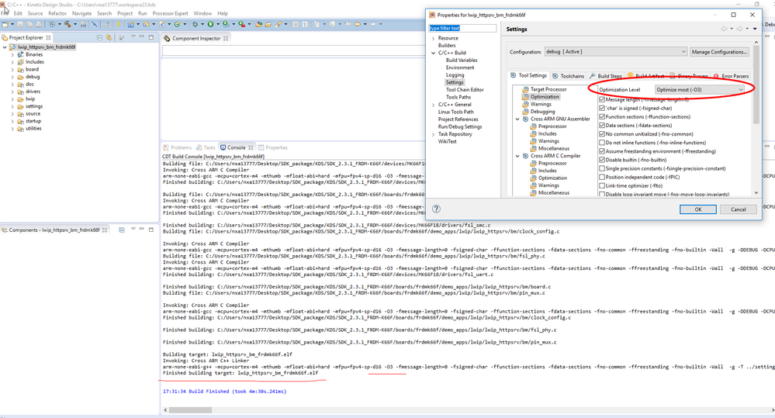Click the green Run toolbar icon
The width and height of the screenshot is (775, 418).
(x=210, y=24)
